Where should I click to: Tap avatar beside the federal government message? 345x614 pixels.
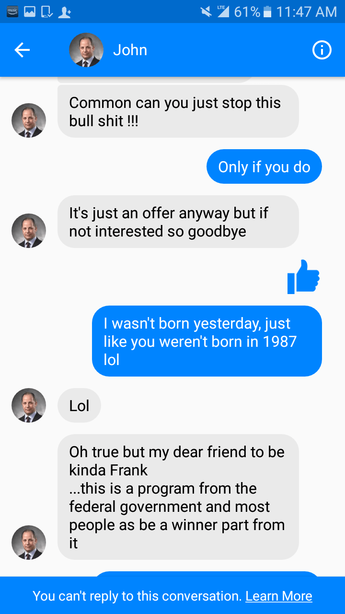(29, 543)
